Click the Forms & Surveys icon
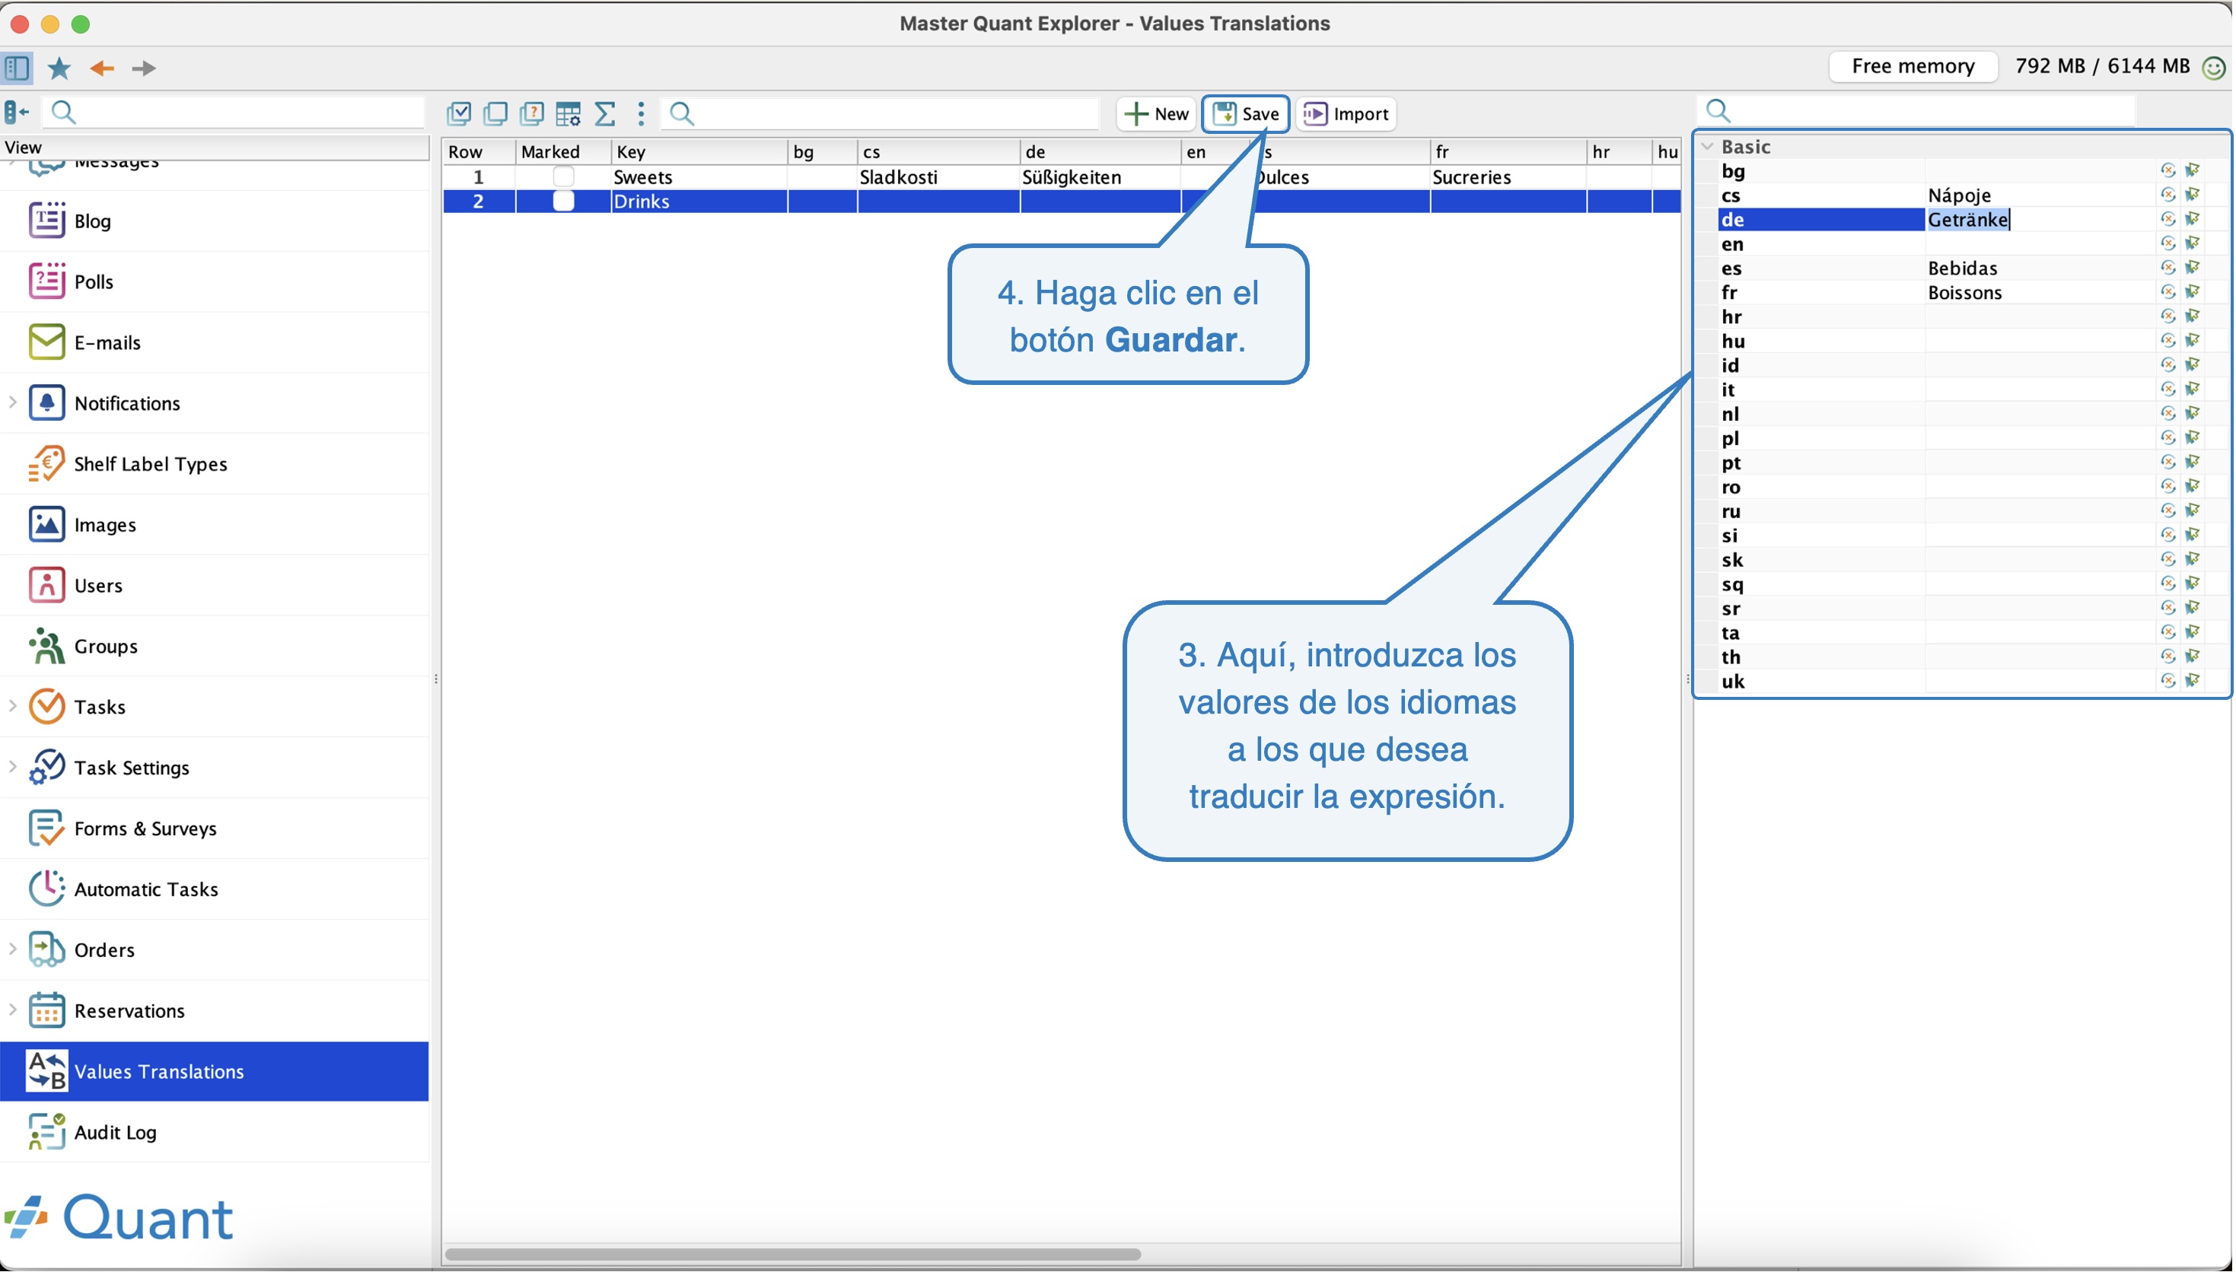 (x=46, y=828)
